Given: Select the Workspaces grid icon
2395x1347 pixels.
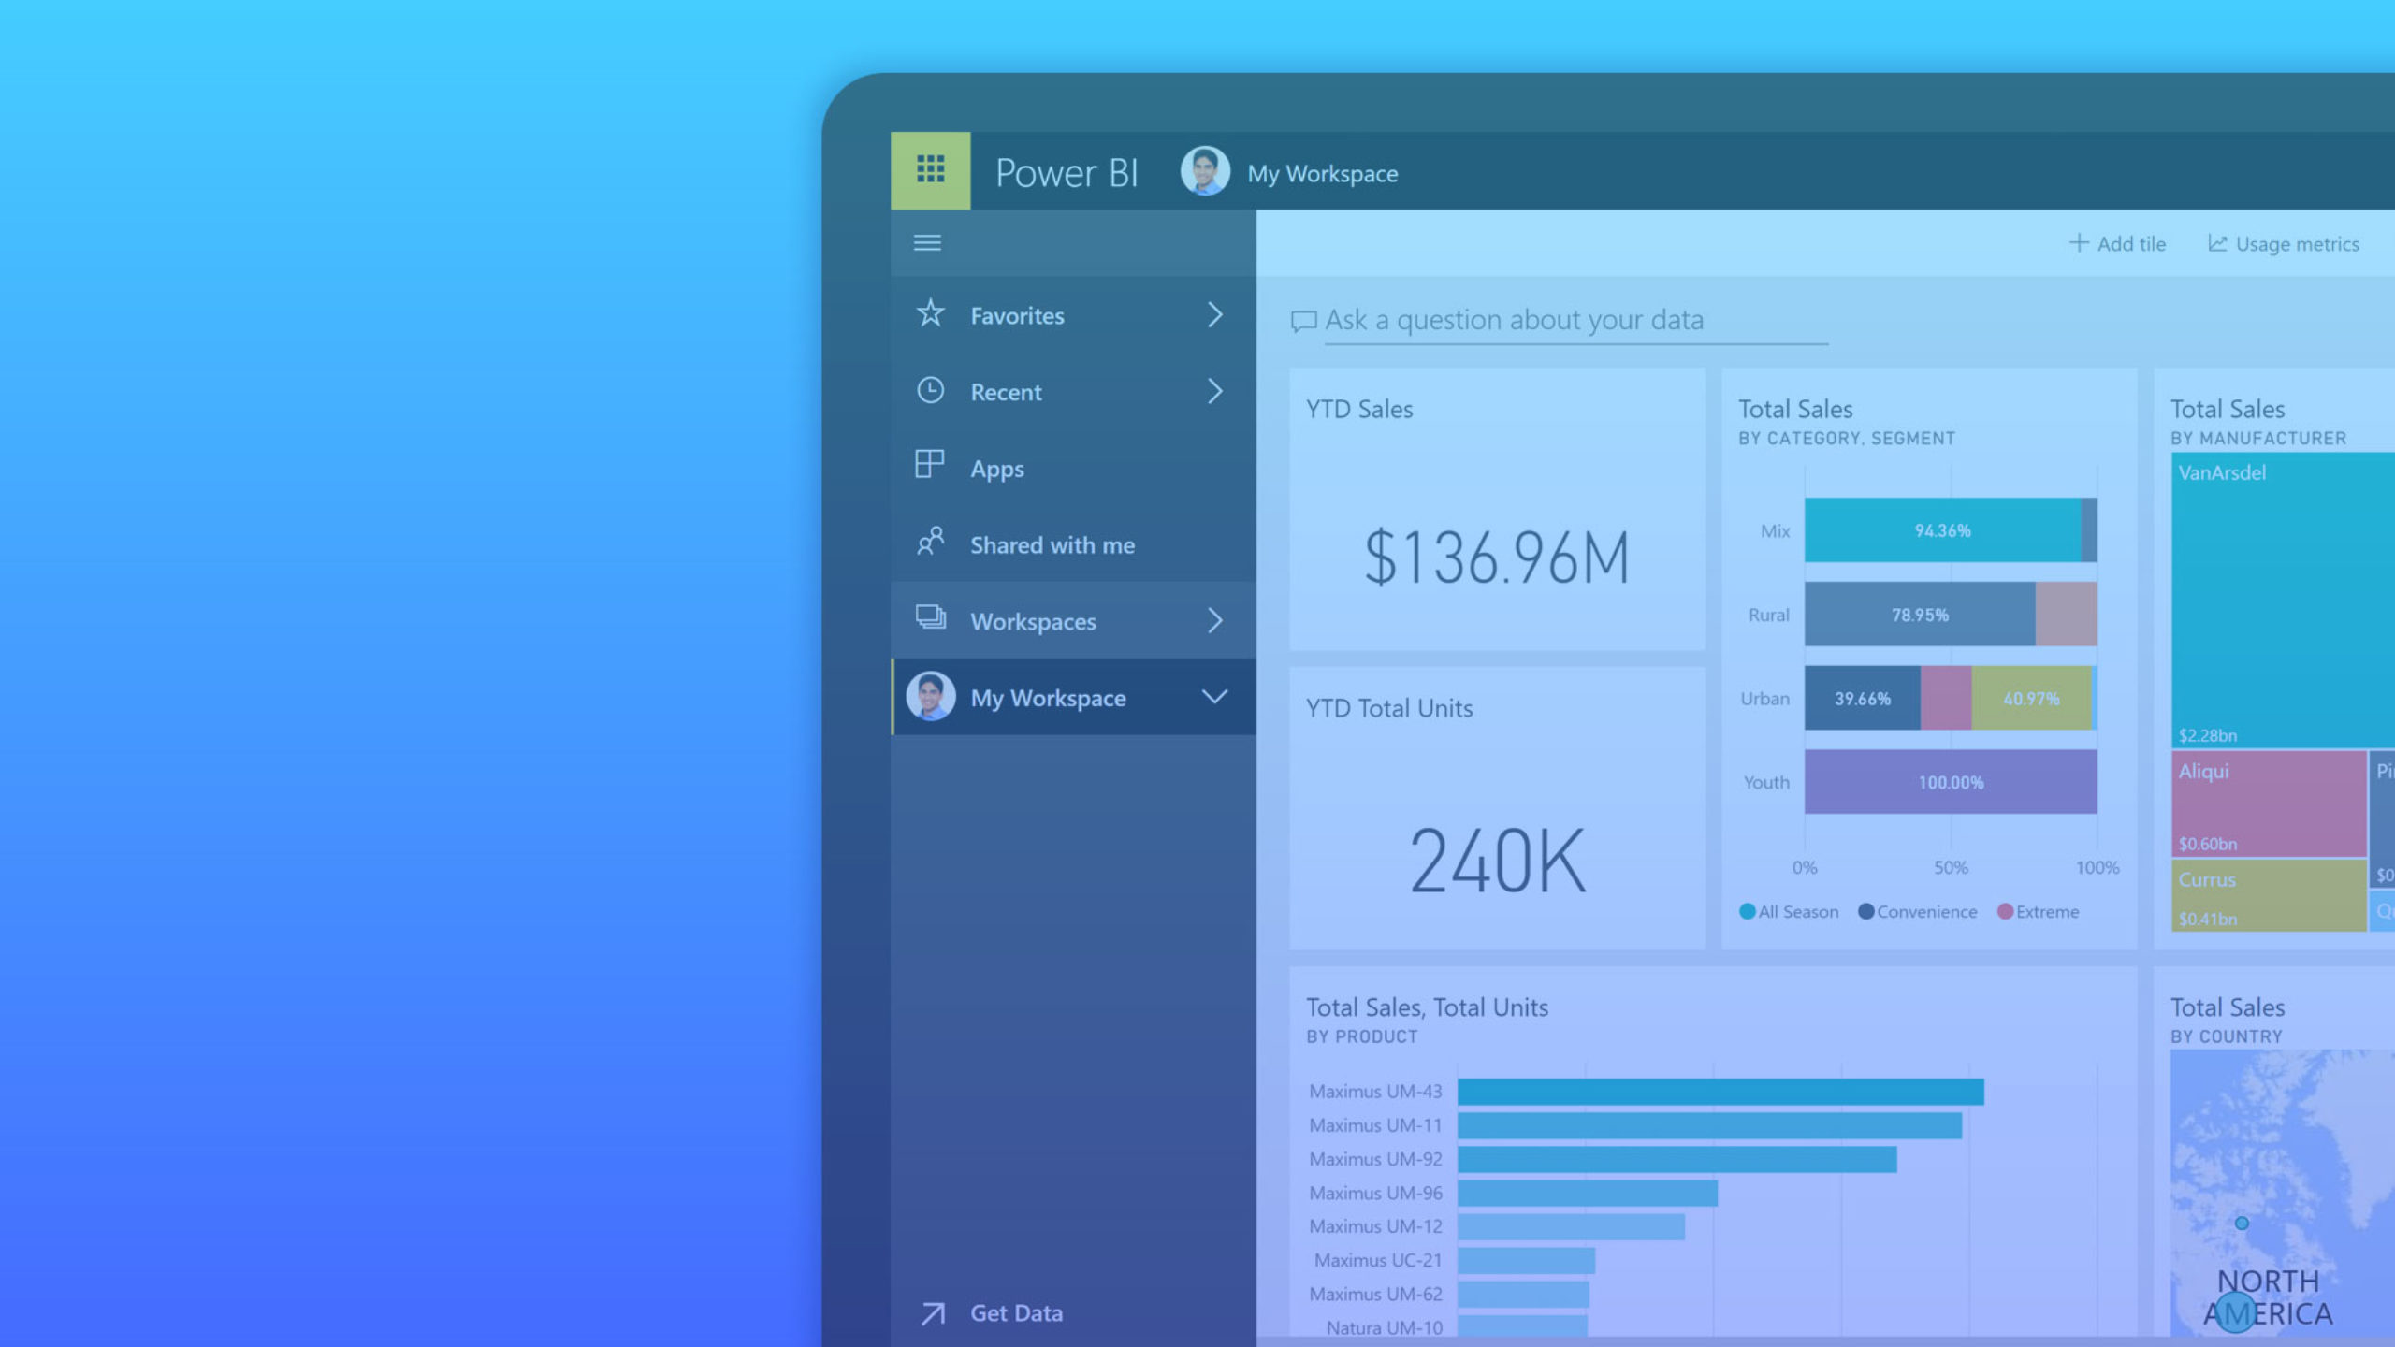Looking at the screenshot, I should click(929, 618).
